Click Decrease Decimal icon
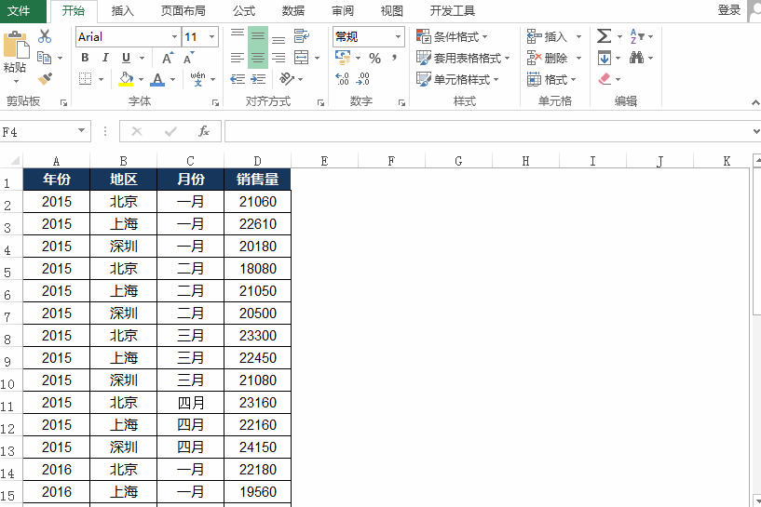 pos(362,78)
